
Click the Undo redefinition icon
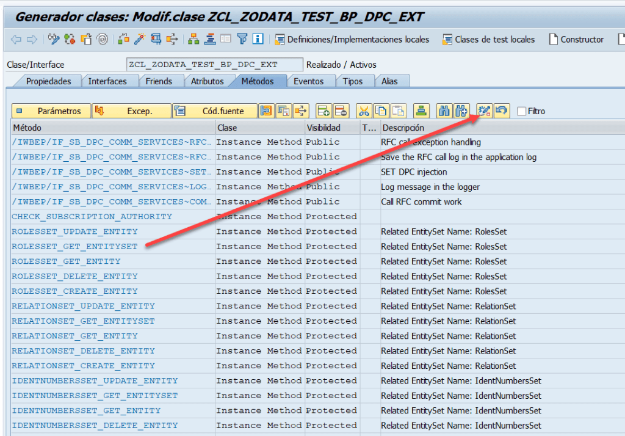tap(502, 111)
